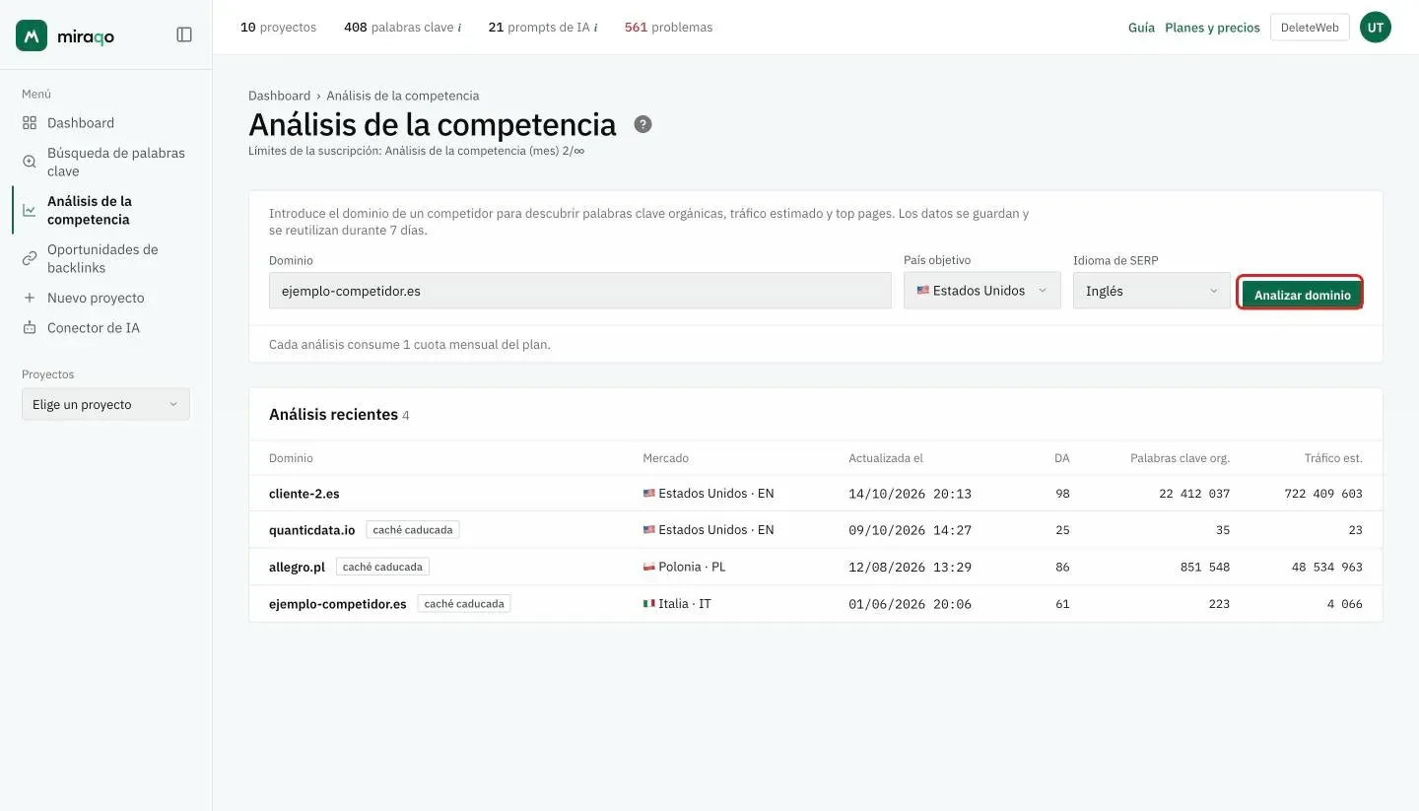Click the Analizar dominio button
Viewport: 1419px width, 811px height.
pyautogui.click(x=1302, y=295)
